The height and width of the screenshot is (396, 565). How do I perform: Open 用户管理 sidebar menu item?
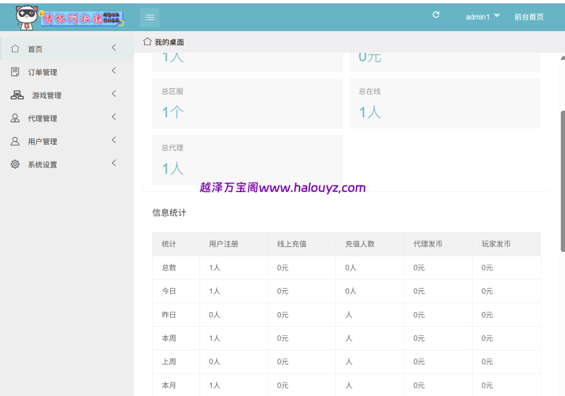(66, 141)
